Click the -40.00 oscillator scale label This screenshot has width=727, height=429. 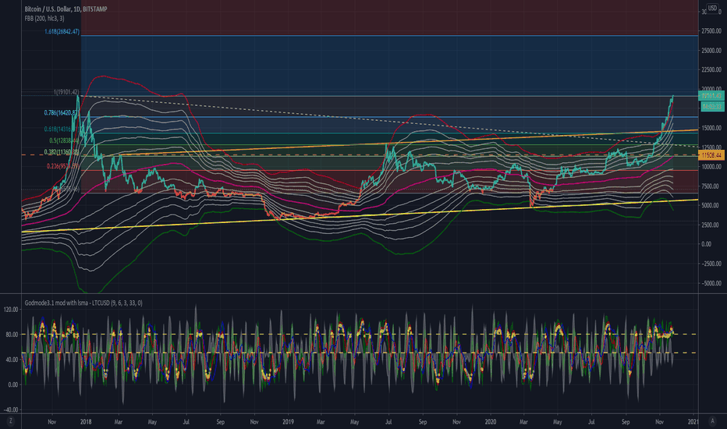(11, 409)
